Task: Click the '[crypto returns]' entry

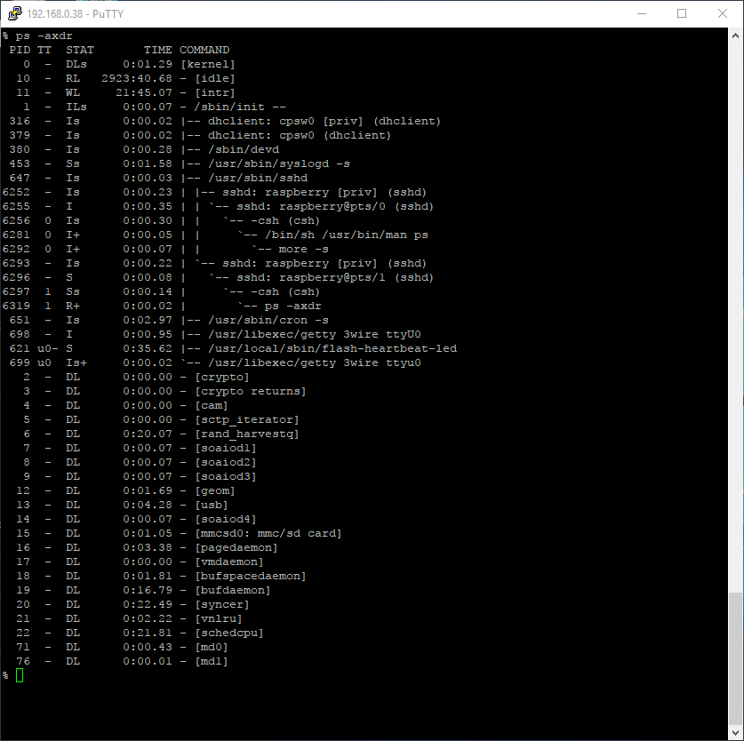Action: [x=251, y=391]
